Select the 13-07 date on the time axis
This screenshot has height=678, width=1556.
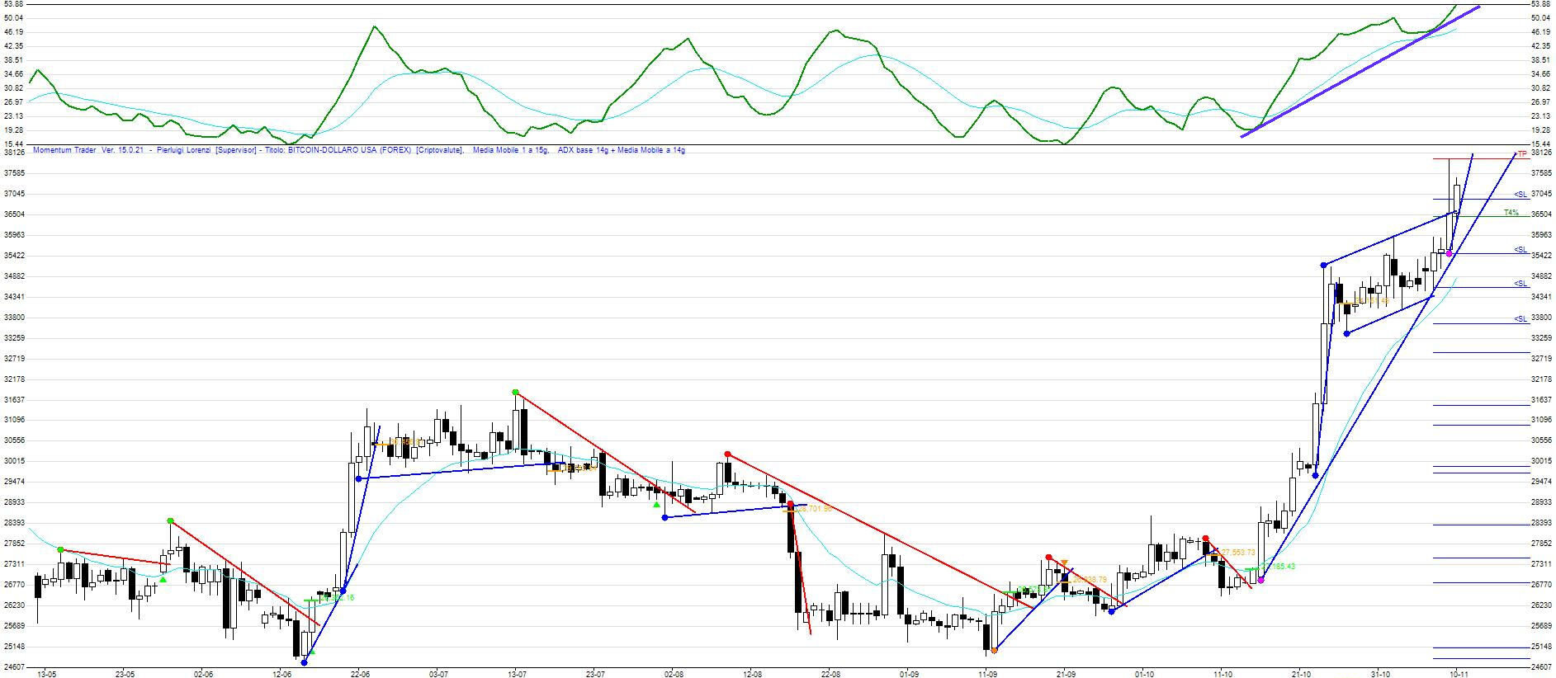click(516, 673)
